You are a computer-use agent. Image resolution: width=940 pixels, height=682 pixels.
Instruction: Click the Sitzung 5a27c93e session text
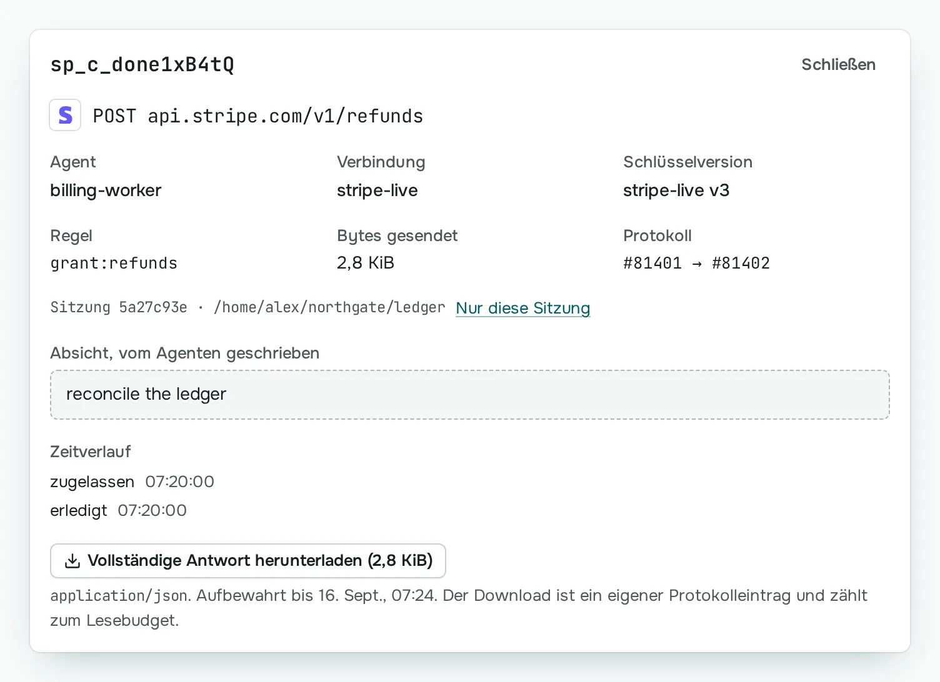pos(119,307)
